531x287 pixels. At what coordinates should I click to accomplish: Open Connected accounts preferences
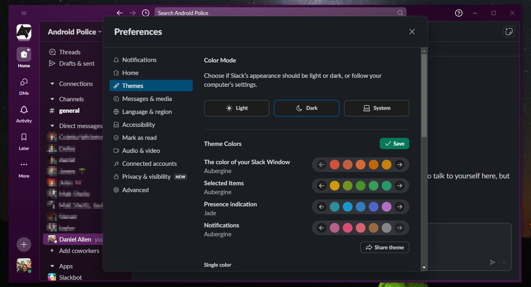[151, 163]
